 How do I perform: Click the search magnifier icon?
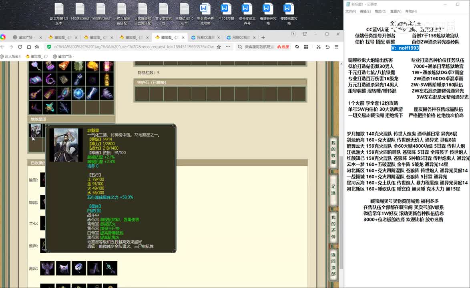pyautogui.click(x=240, y=47)
